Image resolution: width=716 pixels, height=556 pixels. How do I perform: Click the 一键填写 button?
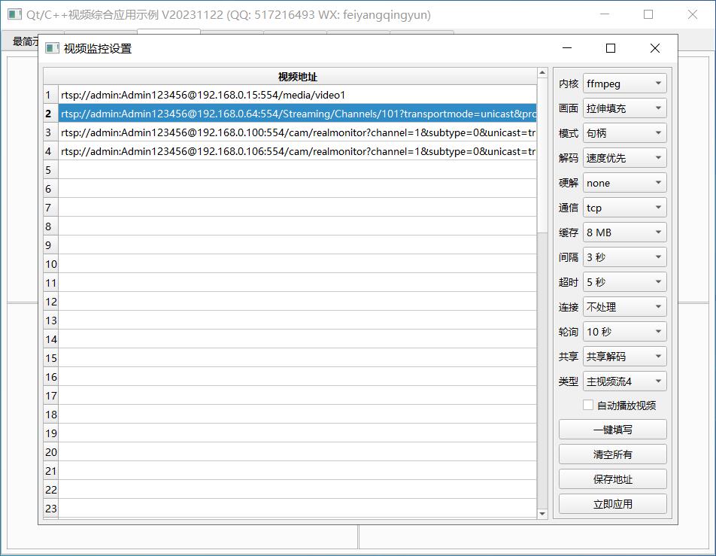pyautogui.click(x=612, y=430)
